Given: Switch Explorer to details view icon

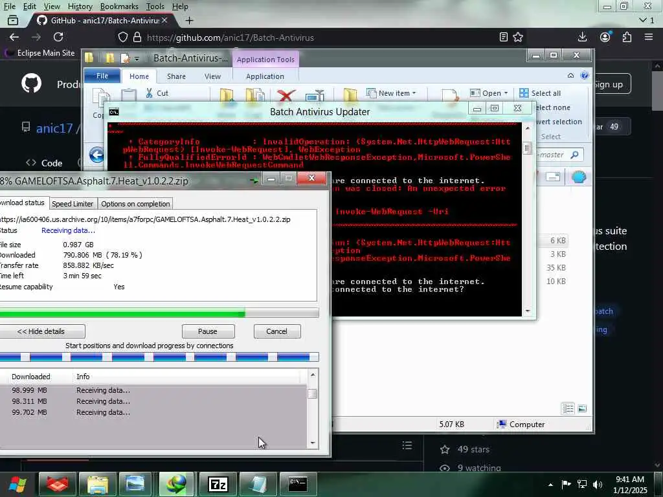Looking at the screenshot, I should point(568,408).
